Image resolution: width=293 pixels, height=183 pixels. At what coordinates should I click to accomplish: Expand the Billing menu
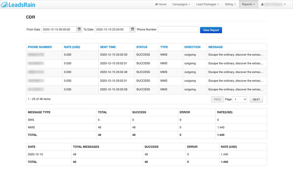tap(230, 4)
